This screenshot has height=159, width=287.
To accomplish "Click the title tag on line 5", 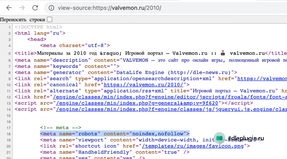I will tap(25, 53).
